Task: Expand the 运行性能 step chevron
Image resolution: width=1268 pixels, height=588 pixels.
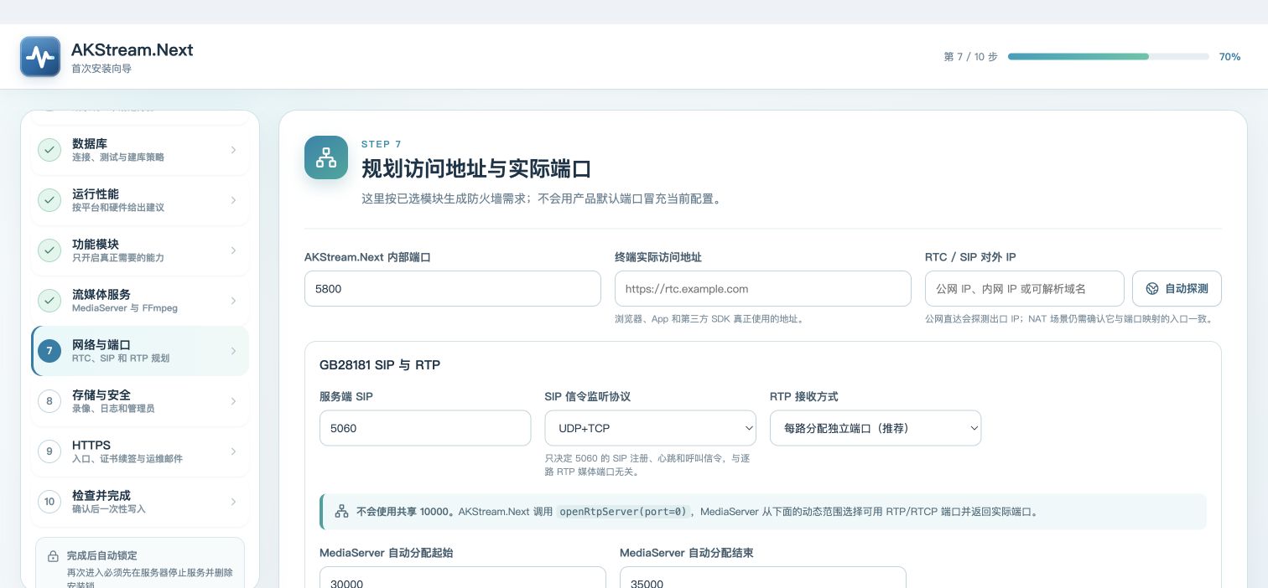Action: click(233, 200)
